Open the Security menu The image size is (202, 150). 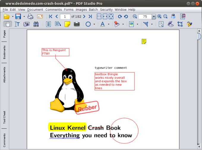106,10
